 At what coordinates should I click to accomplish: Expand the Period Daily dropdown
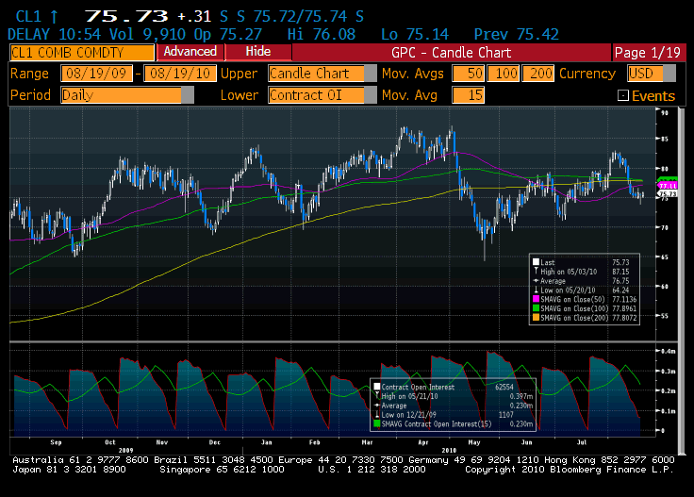point(187,95)
